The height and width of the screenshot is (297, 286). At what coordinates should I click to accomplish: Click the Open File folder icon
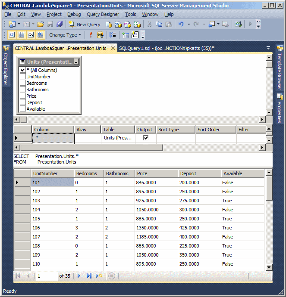point(41,24)
